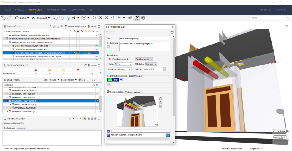The height and width of the screenshot is (151, 292).
Task: Open the sectioning plane tool icon
Action: 130,18
